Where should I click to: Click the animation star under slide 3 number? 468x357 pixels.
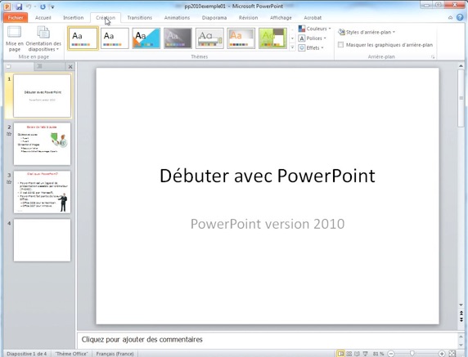tap(9, 182)
